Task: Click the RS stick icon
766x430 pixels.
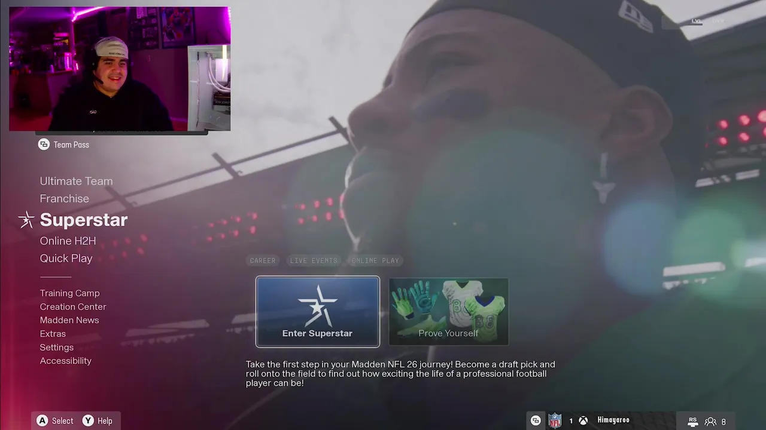Action: pyautogui.click(x=692, y=421)
